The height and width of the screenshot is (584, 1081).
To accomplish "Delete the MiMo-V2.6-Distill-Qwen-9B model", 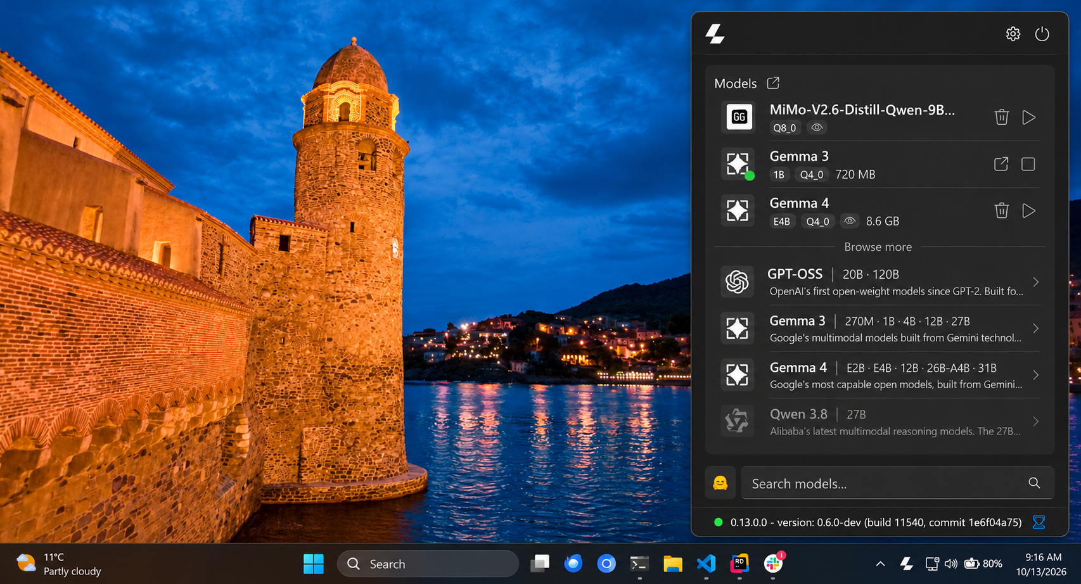I will click(x=1001, y=117).
